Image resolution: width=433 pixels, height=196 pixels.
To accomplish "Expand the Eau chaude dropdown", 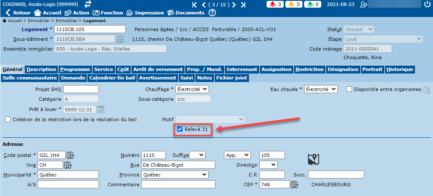I will point(321,89).
